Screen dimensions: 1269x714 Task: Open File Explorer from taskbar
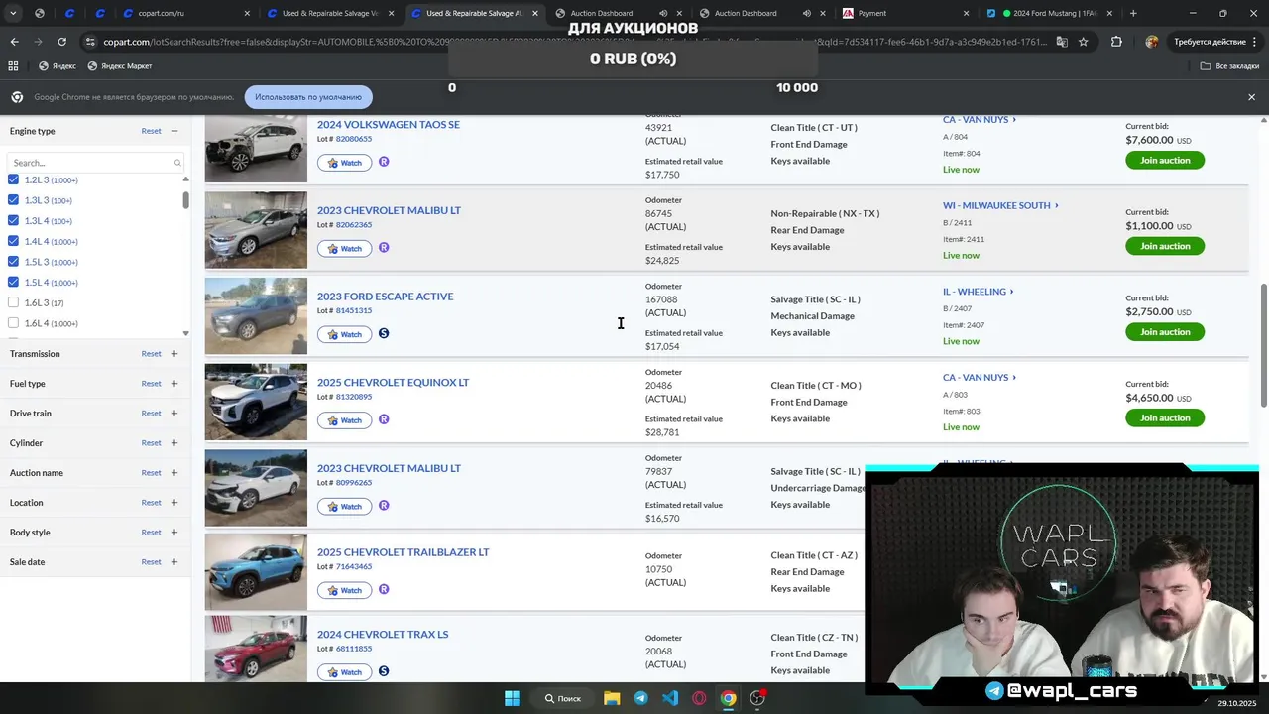(x=612, y=698)
